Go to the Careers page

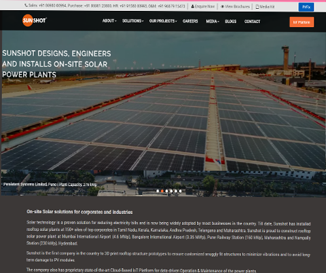190,21
